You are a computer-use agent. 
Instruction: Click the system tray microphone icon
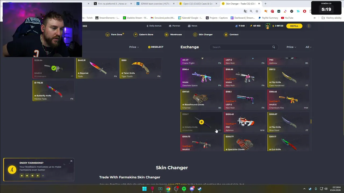(316, 189)
